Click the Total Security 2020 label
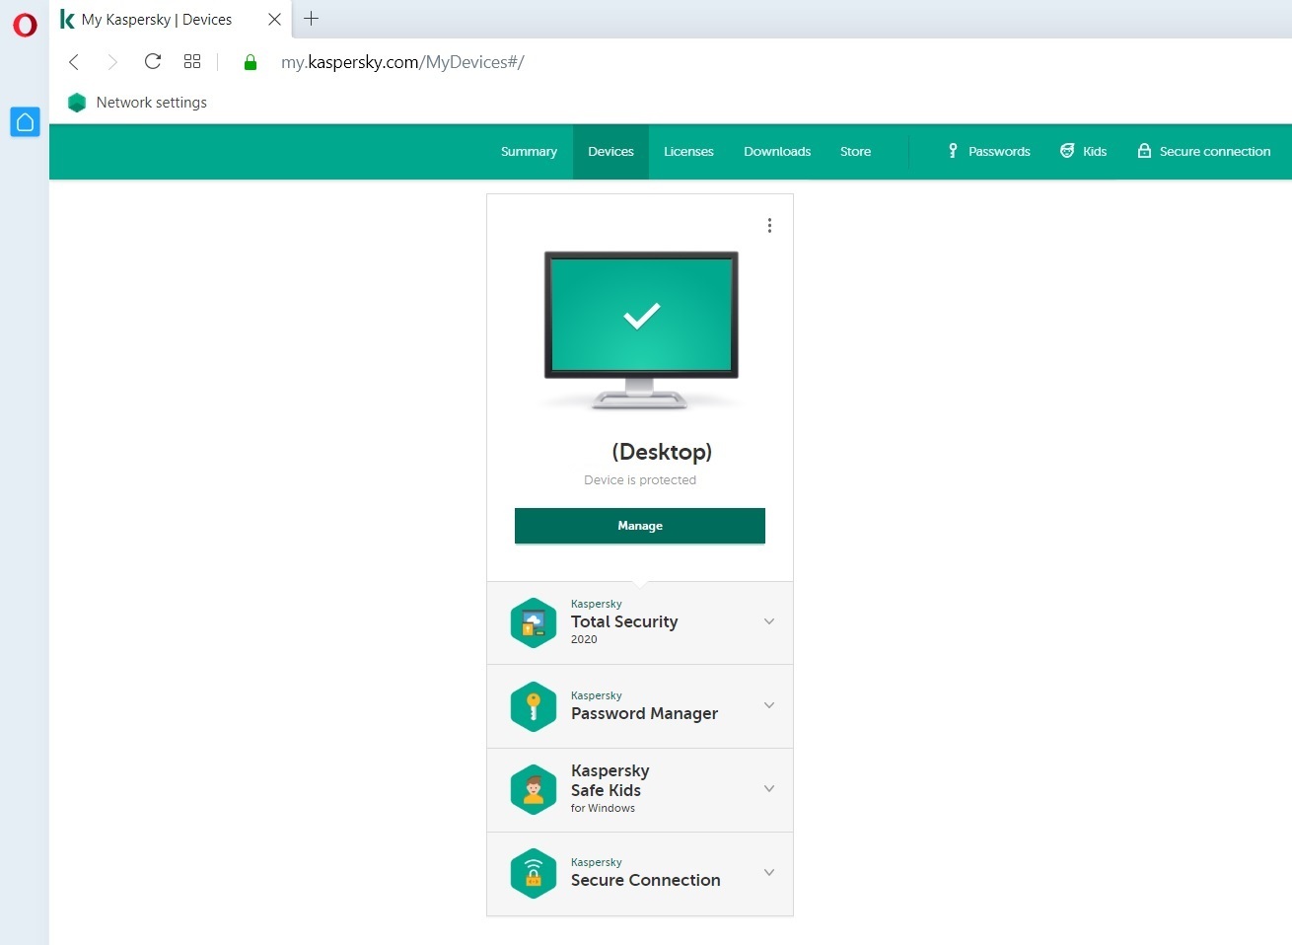The height and width of the screenshot is (945, 1292). click(x=624, y=622)
